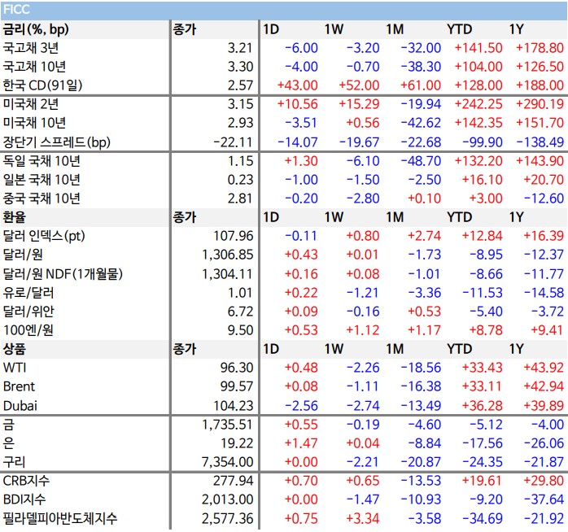Click 일본 국채 10년 closing value 0.23
Screen dimensions: 568x532
(x=240, y=180)
